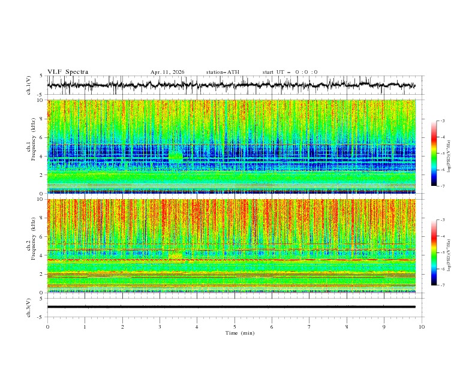The height and width of the screenshot is (367, 475).
Task: Click the ch.1 colorbar "log(PSD)(V²/Hz)" label
Action: (449, 157)
